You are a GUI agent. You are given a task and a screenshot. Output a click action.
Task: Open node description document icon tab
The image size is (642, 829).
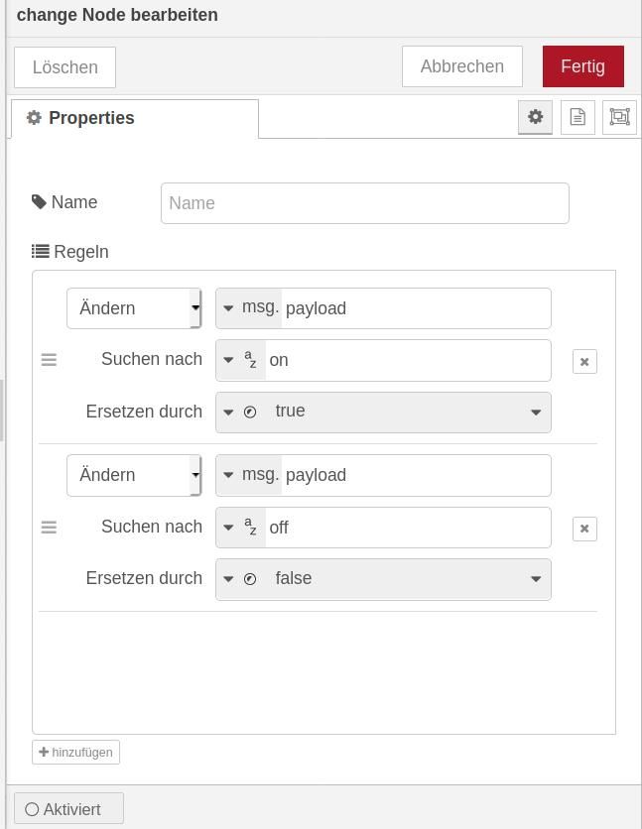click(578, 117)
